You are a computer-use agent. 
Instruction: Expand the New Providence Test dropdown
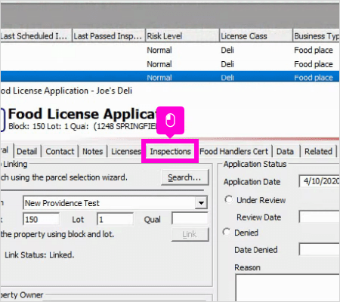[201, 203]
